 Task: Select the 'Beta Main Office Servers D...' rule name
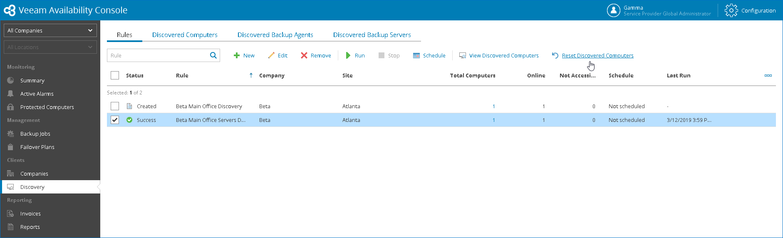[x=211, y=120]
